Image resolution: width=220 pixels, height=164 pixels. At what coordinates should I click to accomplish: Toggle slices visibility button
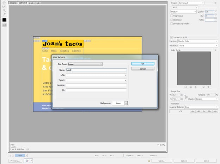pos(4,25)
